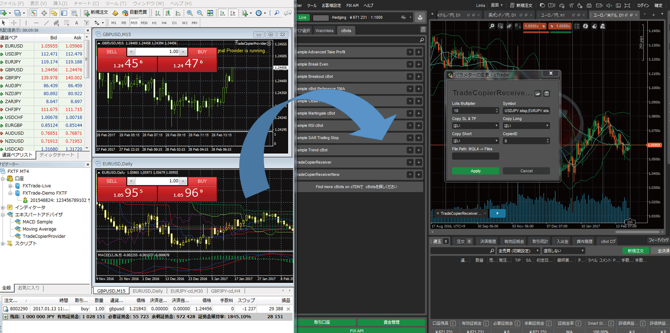670x333 pixels.
Task: Select the H1 timeframe button
Action: coord(154,23)
